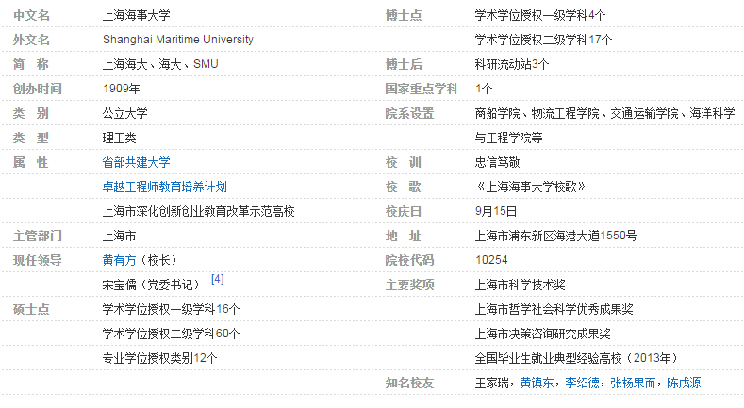
Task: Select the label 现任领导
Action: click(37, 261)
